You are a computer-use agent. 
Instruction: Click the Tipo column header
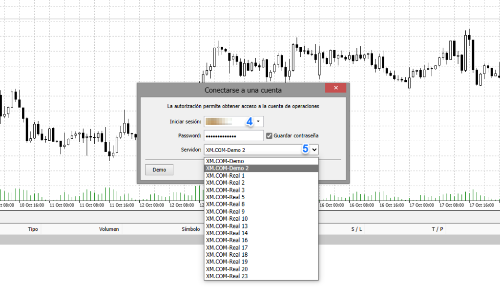click(33, 229)
